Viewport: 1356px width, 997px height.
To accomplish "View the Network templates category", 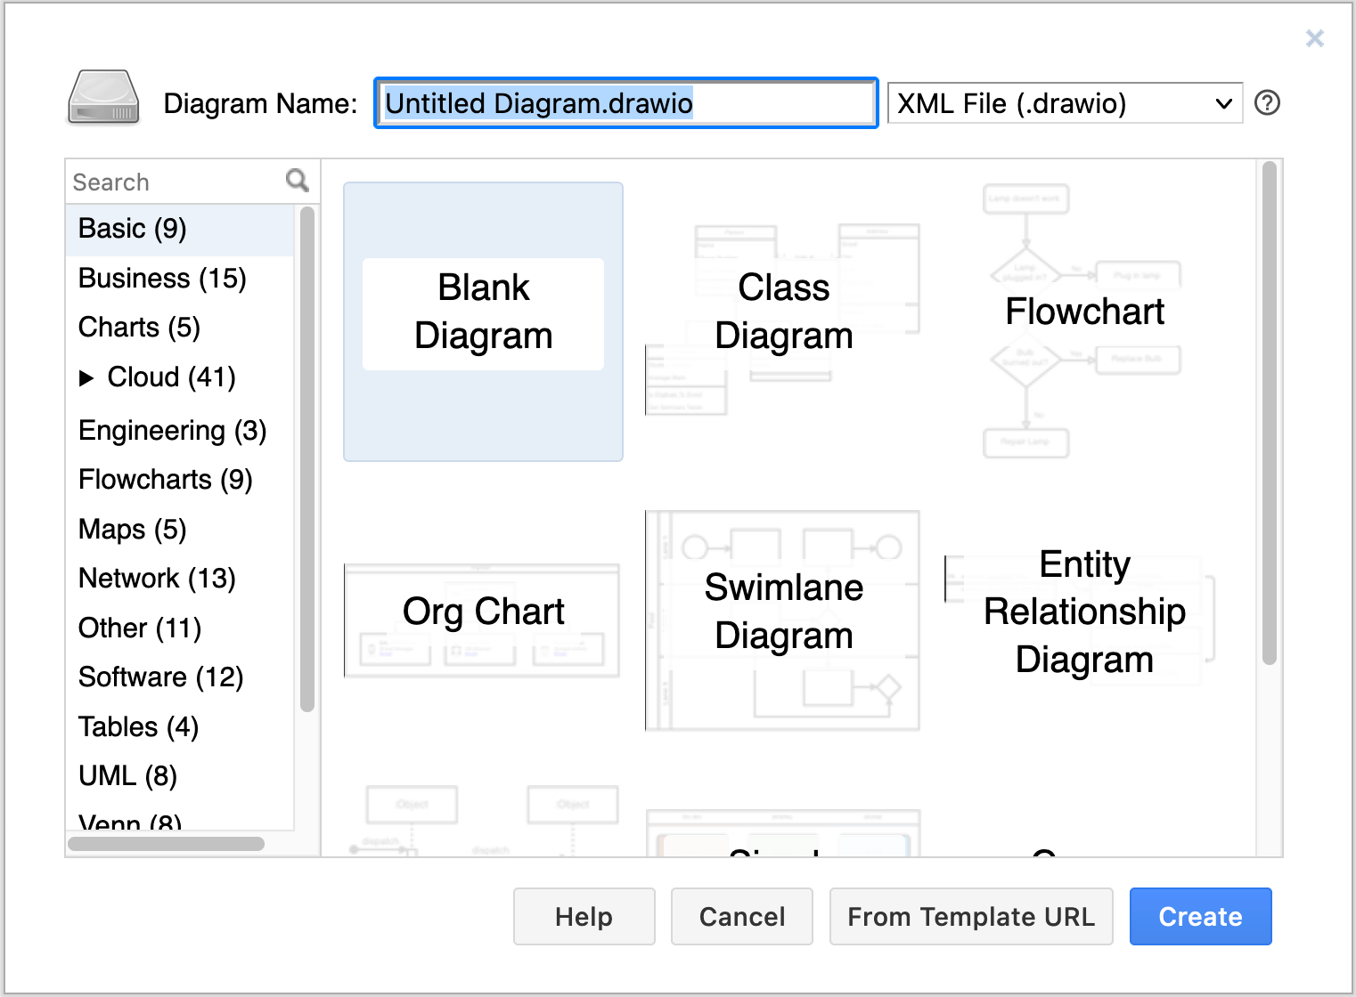I will (x=156, y=578).
